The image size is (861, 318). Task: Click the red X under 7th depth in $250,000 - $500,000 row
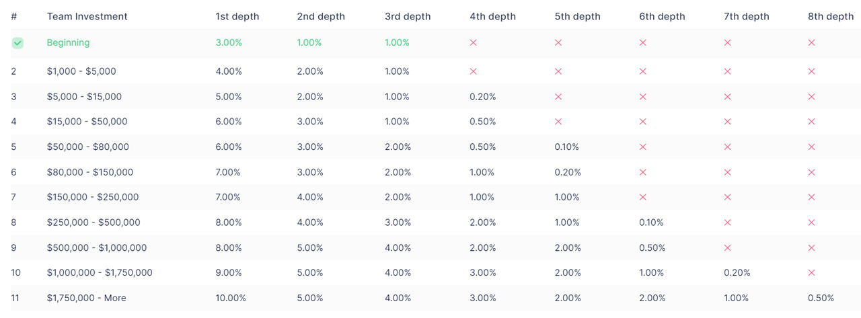click(727, 223)
